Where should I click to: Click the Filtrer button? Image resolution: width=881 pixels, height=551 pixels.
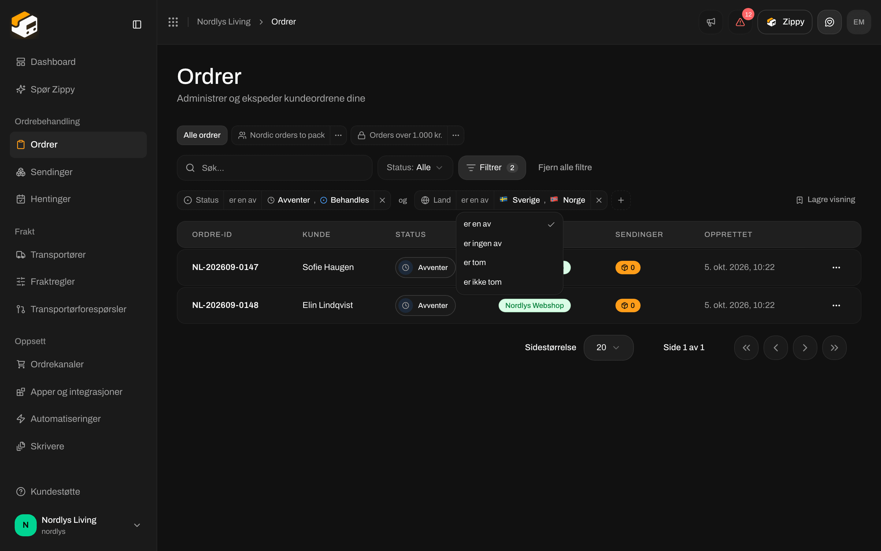(492, 168)
